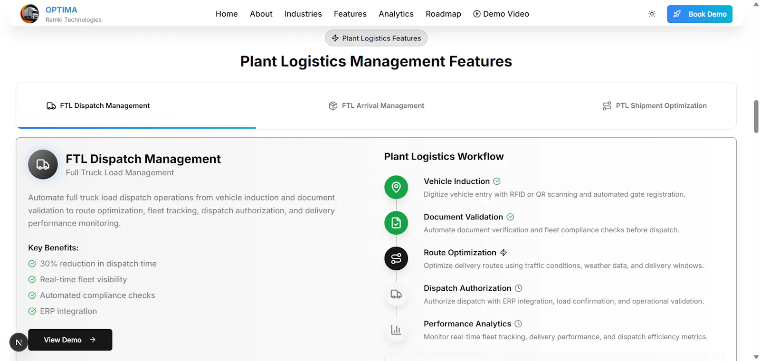Click the large FTL Dispatch truck badge icon
The width and height of the screenshot is (760, 361).
coord(43,164)
